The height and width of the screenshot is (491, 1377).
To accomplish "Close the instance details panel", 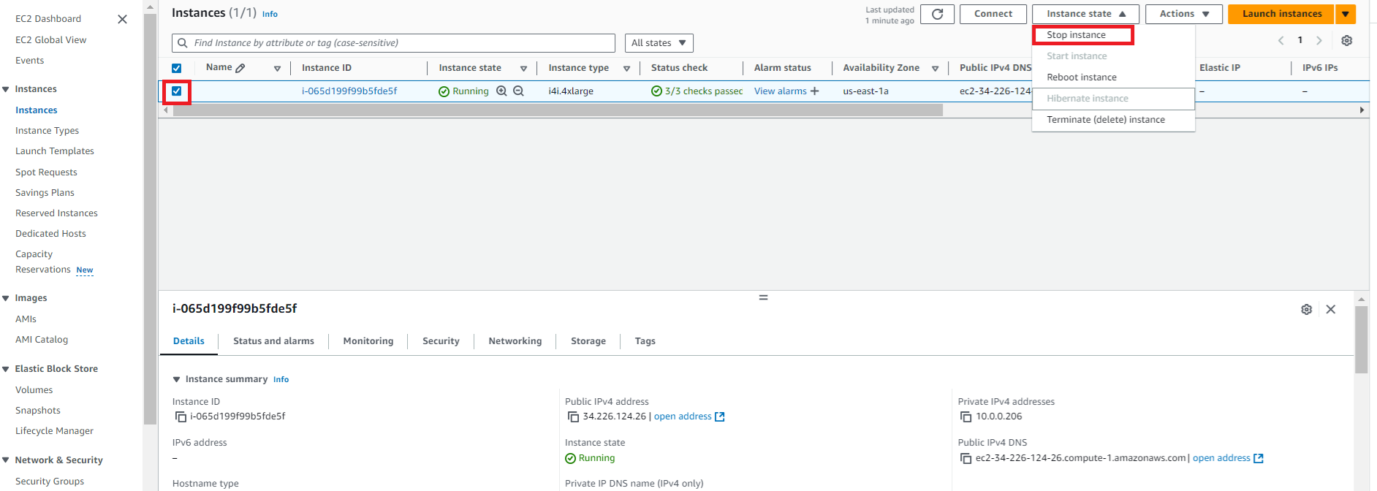I will tap(1330, 309).
